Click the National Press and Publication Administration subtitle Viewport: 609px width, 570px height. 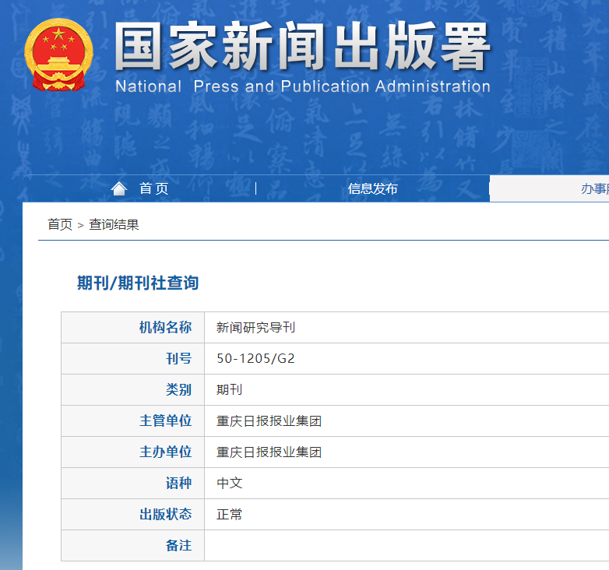(302, 86)
